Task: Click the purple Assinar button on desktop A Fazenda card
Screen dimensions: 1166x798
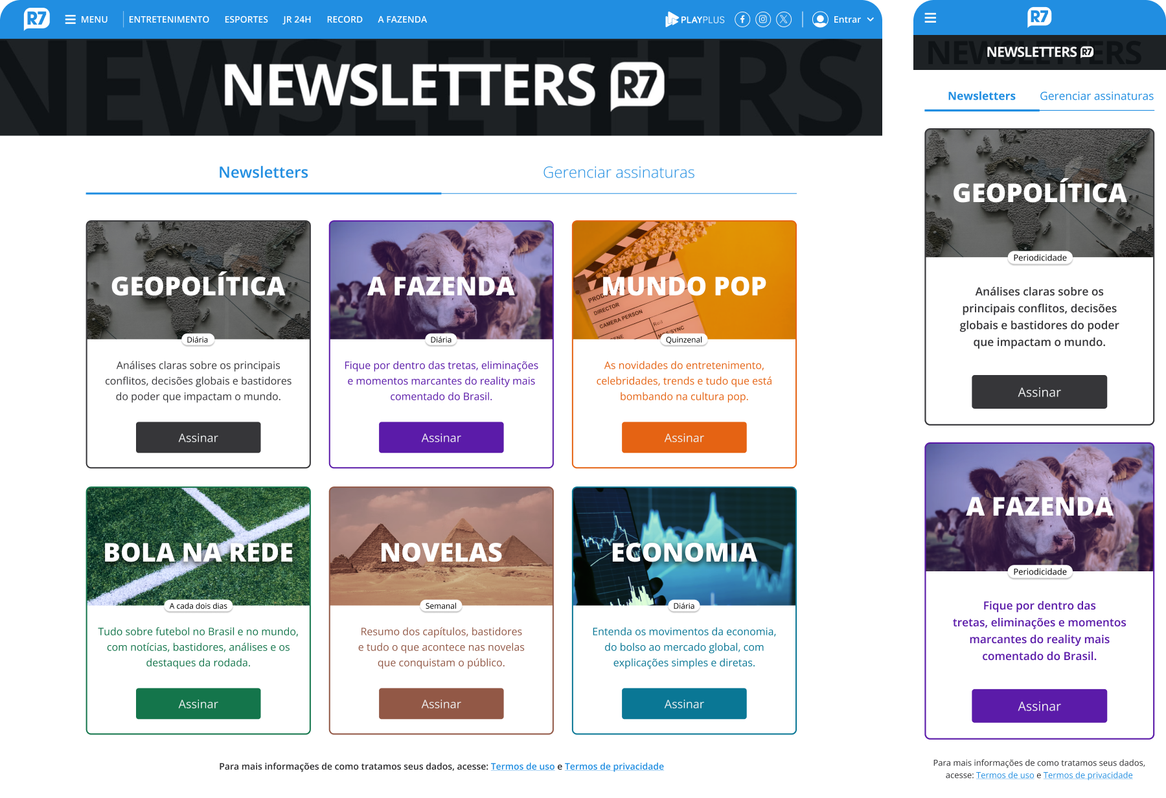Action: [441, 437]
